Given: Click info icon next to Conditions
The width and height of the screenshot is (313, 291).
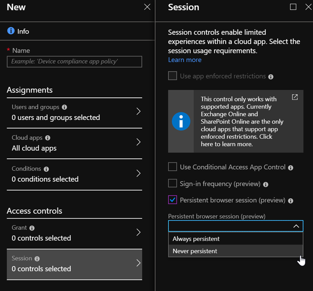Looking at the screenshot, I should 46,169.
